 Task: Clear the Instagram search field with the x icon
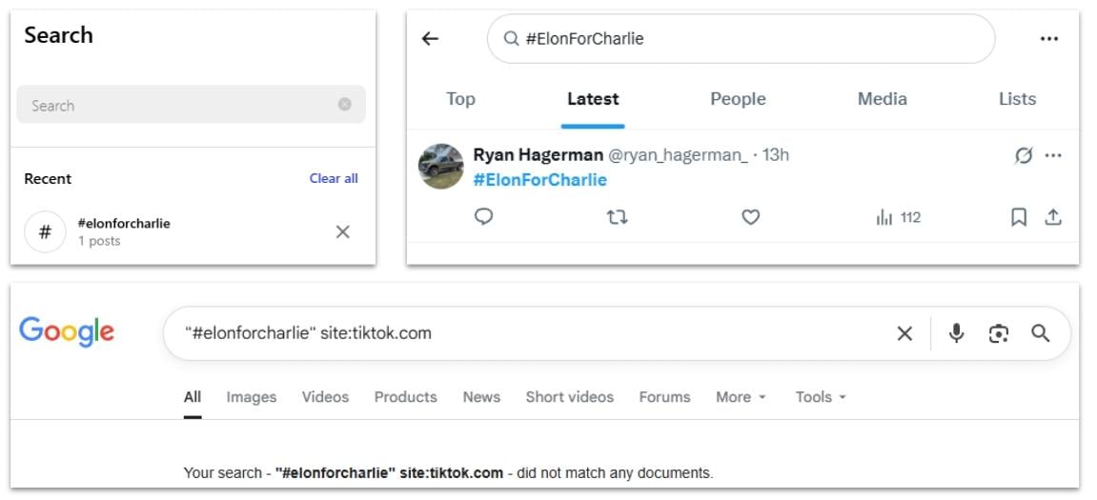click(x=344, y=104)
